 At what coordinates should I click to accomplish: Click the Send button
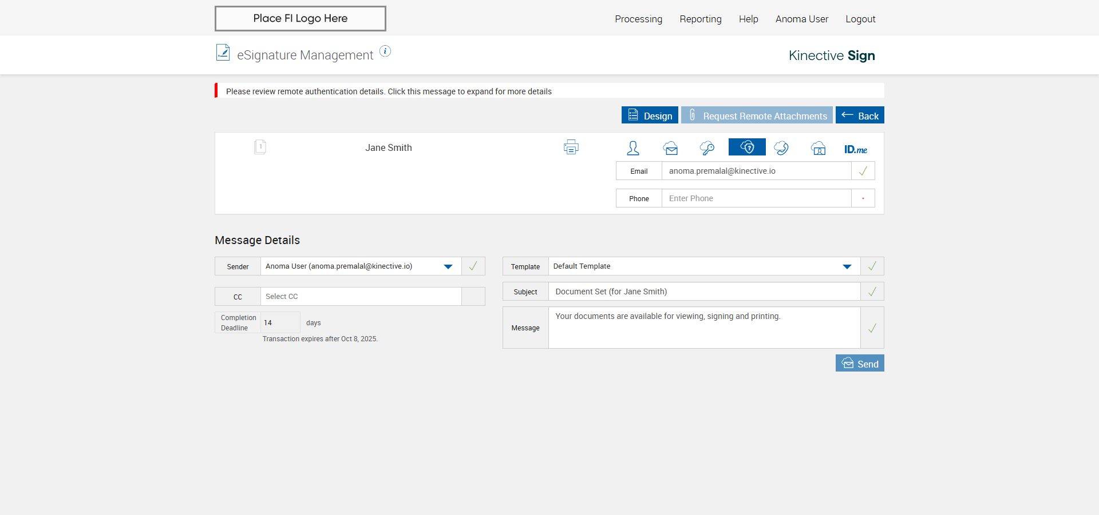pyautogui.click(x=860, y=364)
